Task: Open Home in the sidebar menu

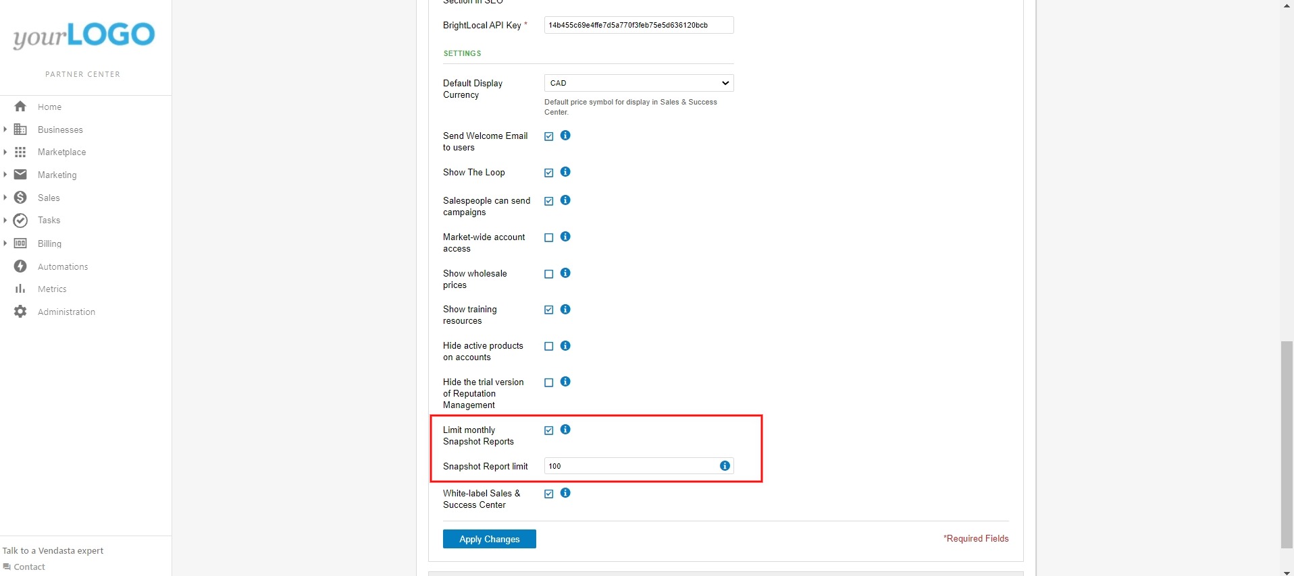Action: point(49,107)
